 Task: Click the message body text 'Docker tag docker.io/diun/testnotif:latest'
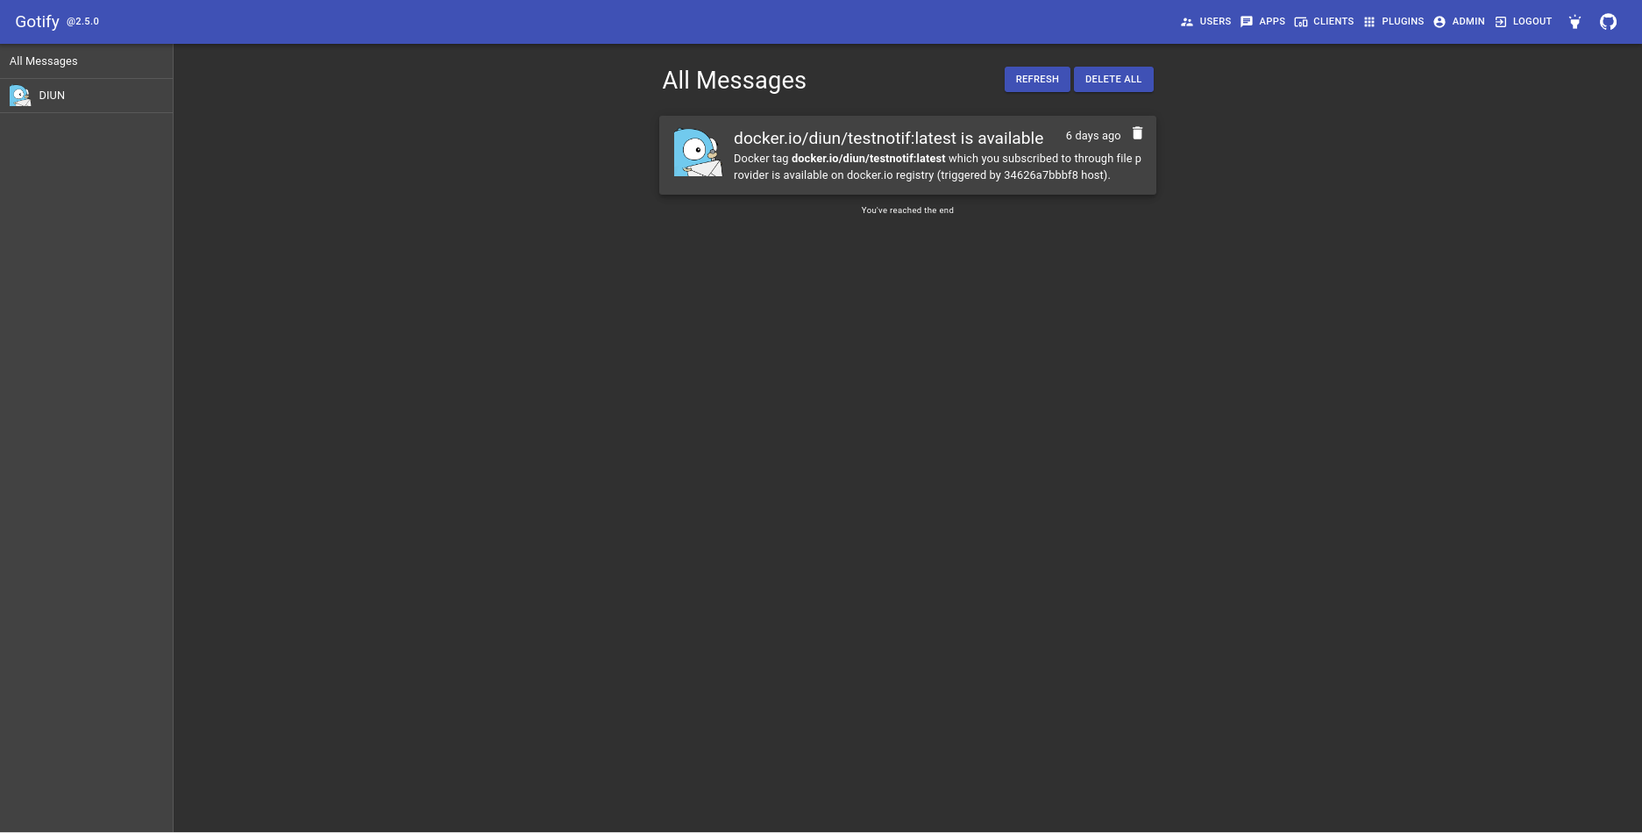[839, 159]
